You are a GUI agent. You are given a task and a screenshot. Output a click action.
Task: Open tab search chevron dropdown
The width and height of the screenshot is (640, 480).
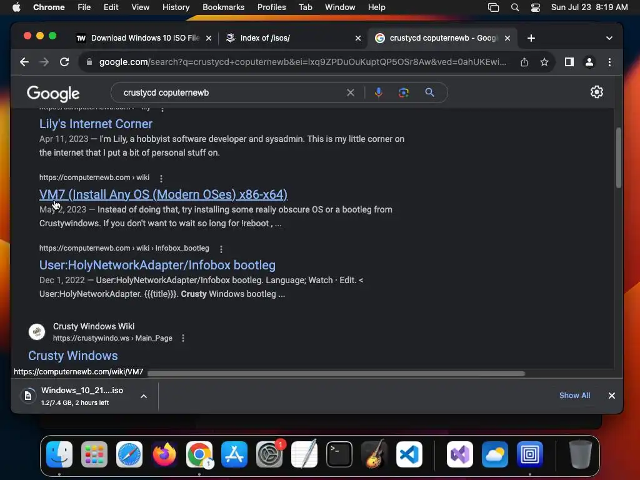click(609, 38)
